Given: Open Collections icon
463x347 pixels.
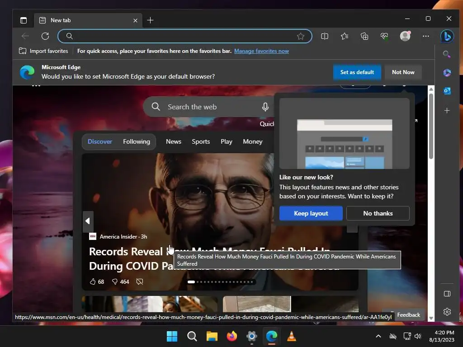Looking at the screenshot, I should tap(364, 36).
